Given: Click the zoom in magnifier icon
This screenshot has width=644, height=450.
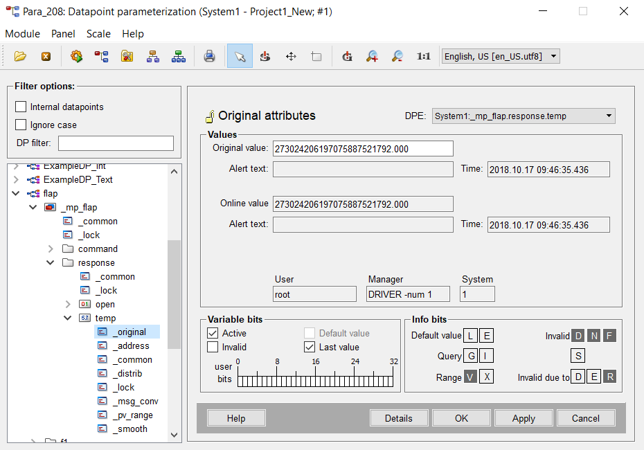Looking at the screenshot, I should (372, 56).
